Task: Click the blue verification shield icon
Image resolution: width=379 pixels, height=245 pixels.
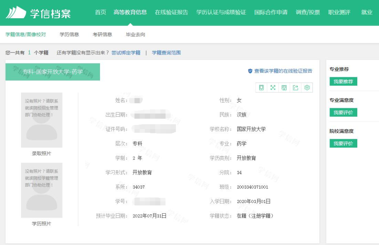Action: coord(249,71)
